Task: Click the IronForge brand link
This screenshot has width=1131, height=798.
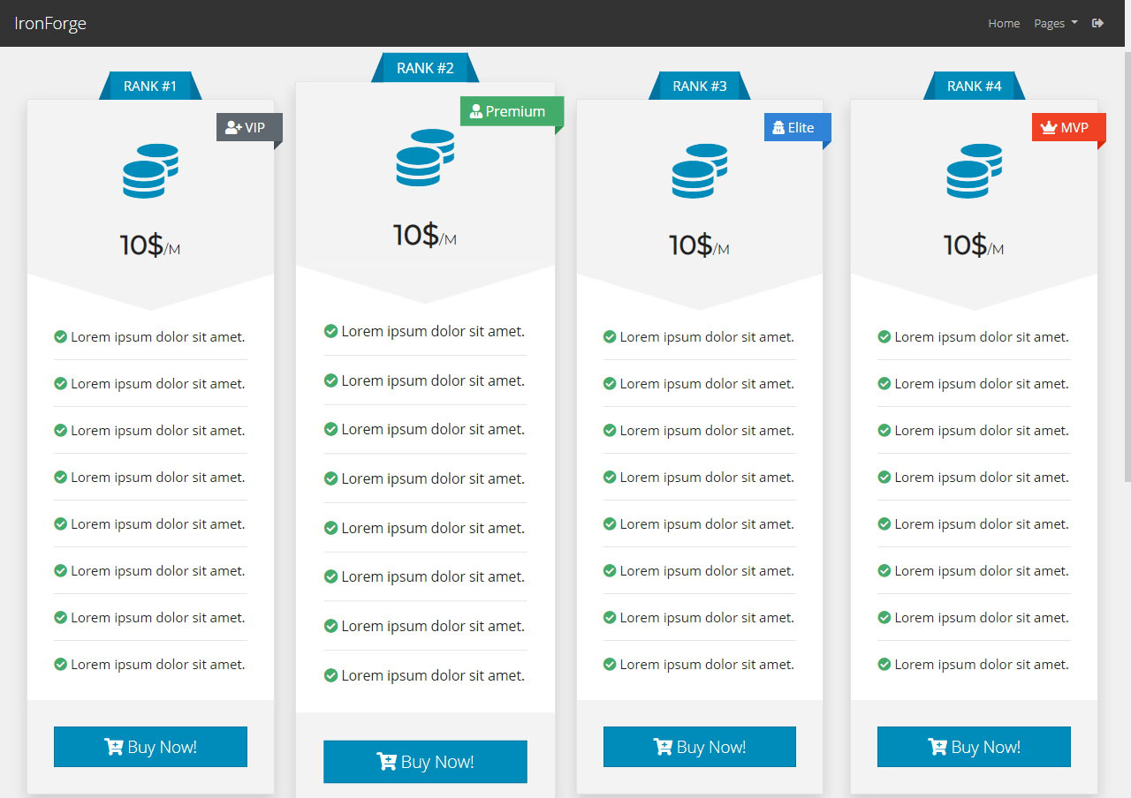Action: click(x=50, y=23)
